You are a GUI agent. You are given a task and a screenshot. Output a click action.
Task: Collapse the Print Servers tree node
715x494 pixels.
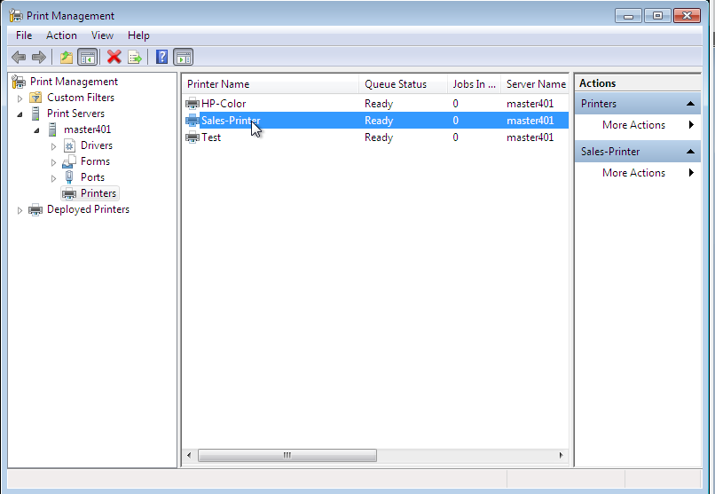(x=20, y=114)
